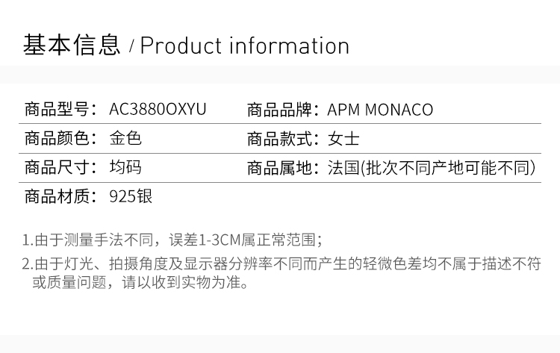The height and width of the screenshot is (353, 560).
Task: Click note 2 about color difference
Action: click(x=282, y=263)
